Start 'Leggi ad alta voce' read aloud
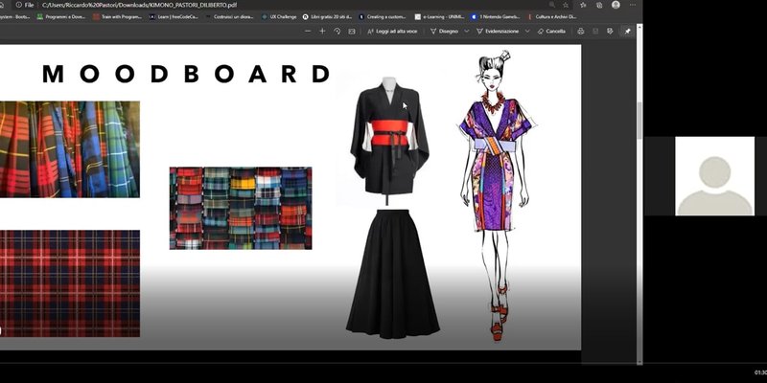Viewport: 767px width, 383px height. coord(392,31)
